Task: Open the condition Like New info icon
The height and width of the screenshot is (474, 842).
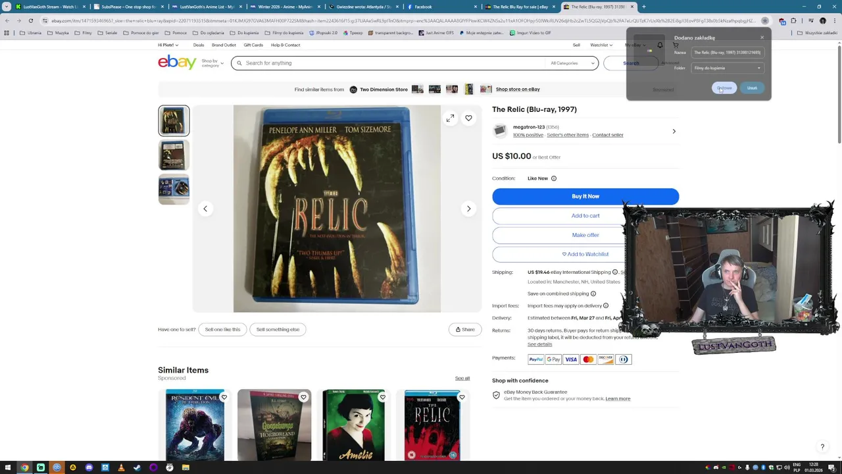Action: click(x=554, y=178)
